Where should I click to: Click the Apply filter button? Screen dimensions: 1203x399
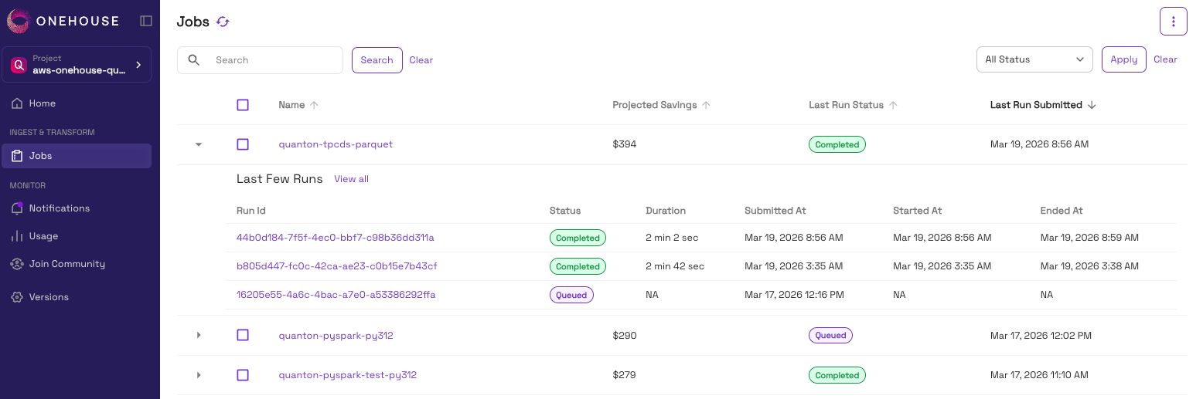click(1123, 59)
